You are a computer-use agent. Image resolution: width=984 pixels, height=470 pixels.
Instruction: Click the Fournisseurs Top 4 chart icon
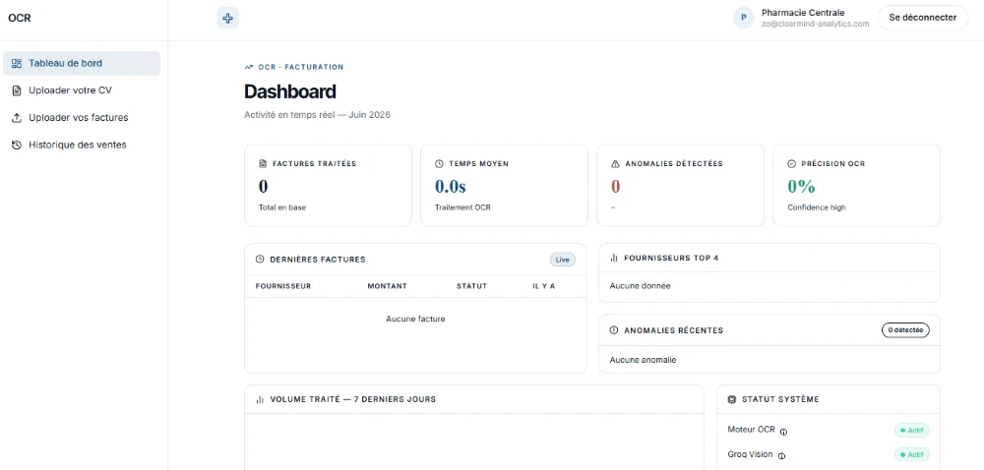point(614,258)
